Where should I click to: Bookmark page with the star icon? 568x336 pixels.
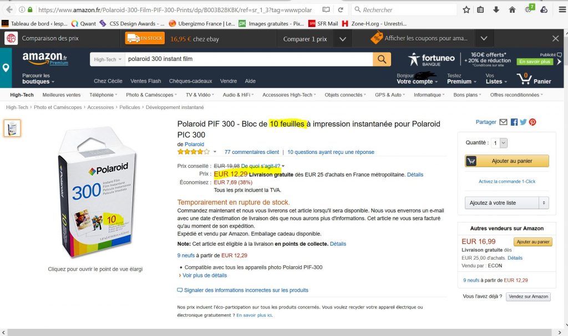(466, 10)
